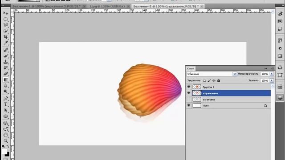Open the Layers panel icon in the right dock

point(280,98)
